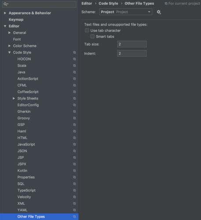Click the search magnifier icon

tap(5, 4)
